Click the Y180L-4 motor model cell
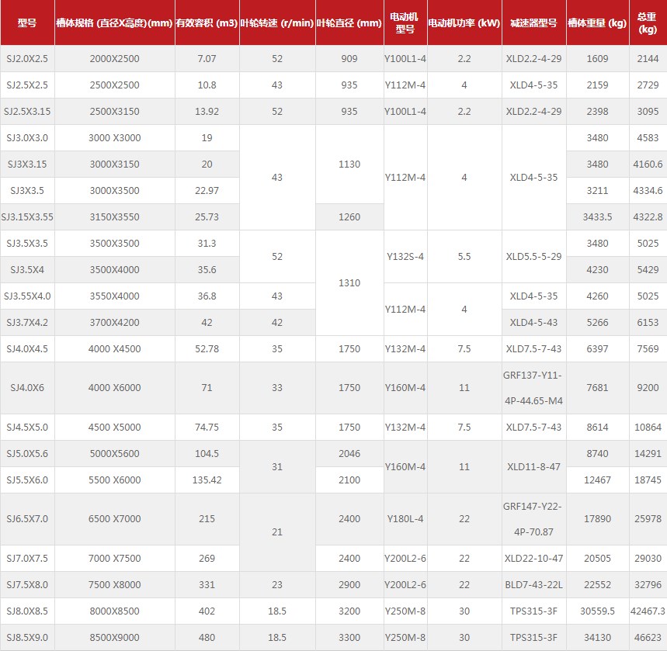Screen dimensions: 667x651 405,519
